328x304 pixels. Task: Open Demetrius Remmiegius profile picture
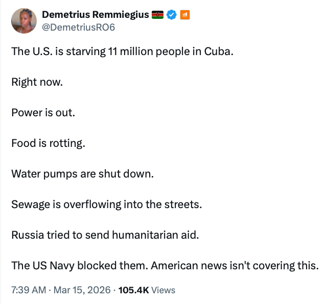pyautogui.click(x=24, y=21)
